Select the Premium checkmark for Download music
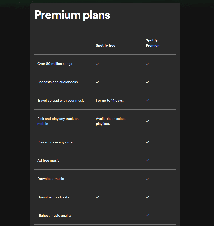The height and width of the screenshot is (226, 214). (x=148, y=179)
